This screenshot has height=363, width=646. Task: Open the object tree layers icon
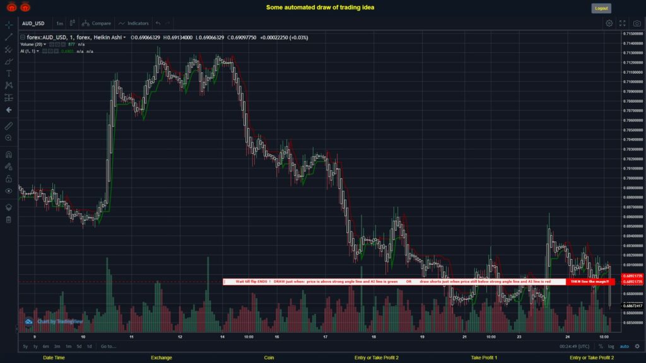coord(9,207)
